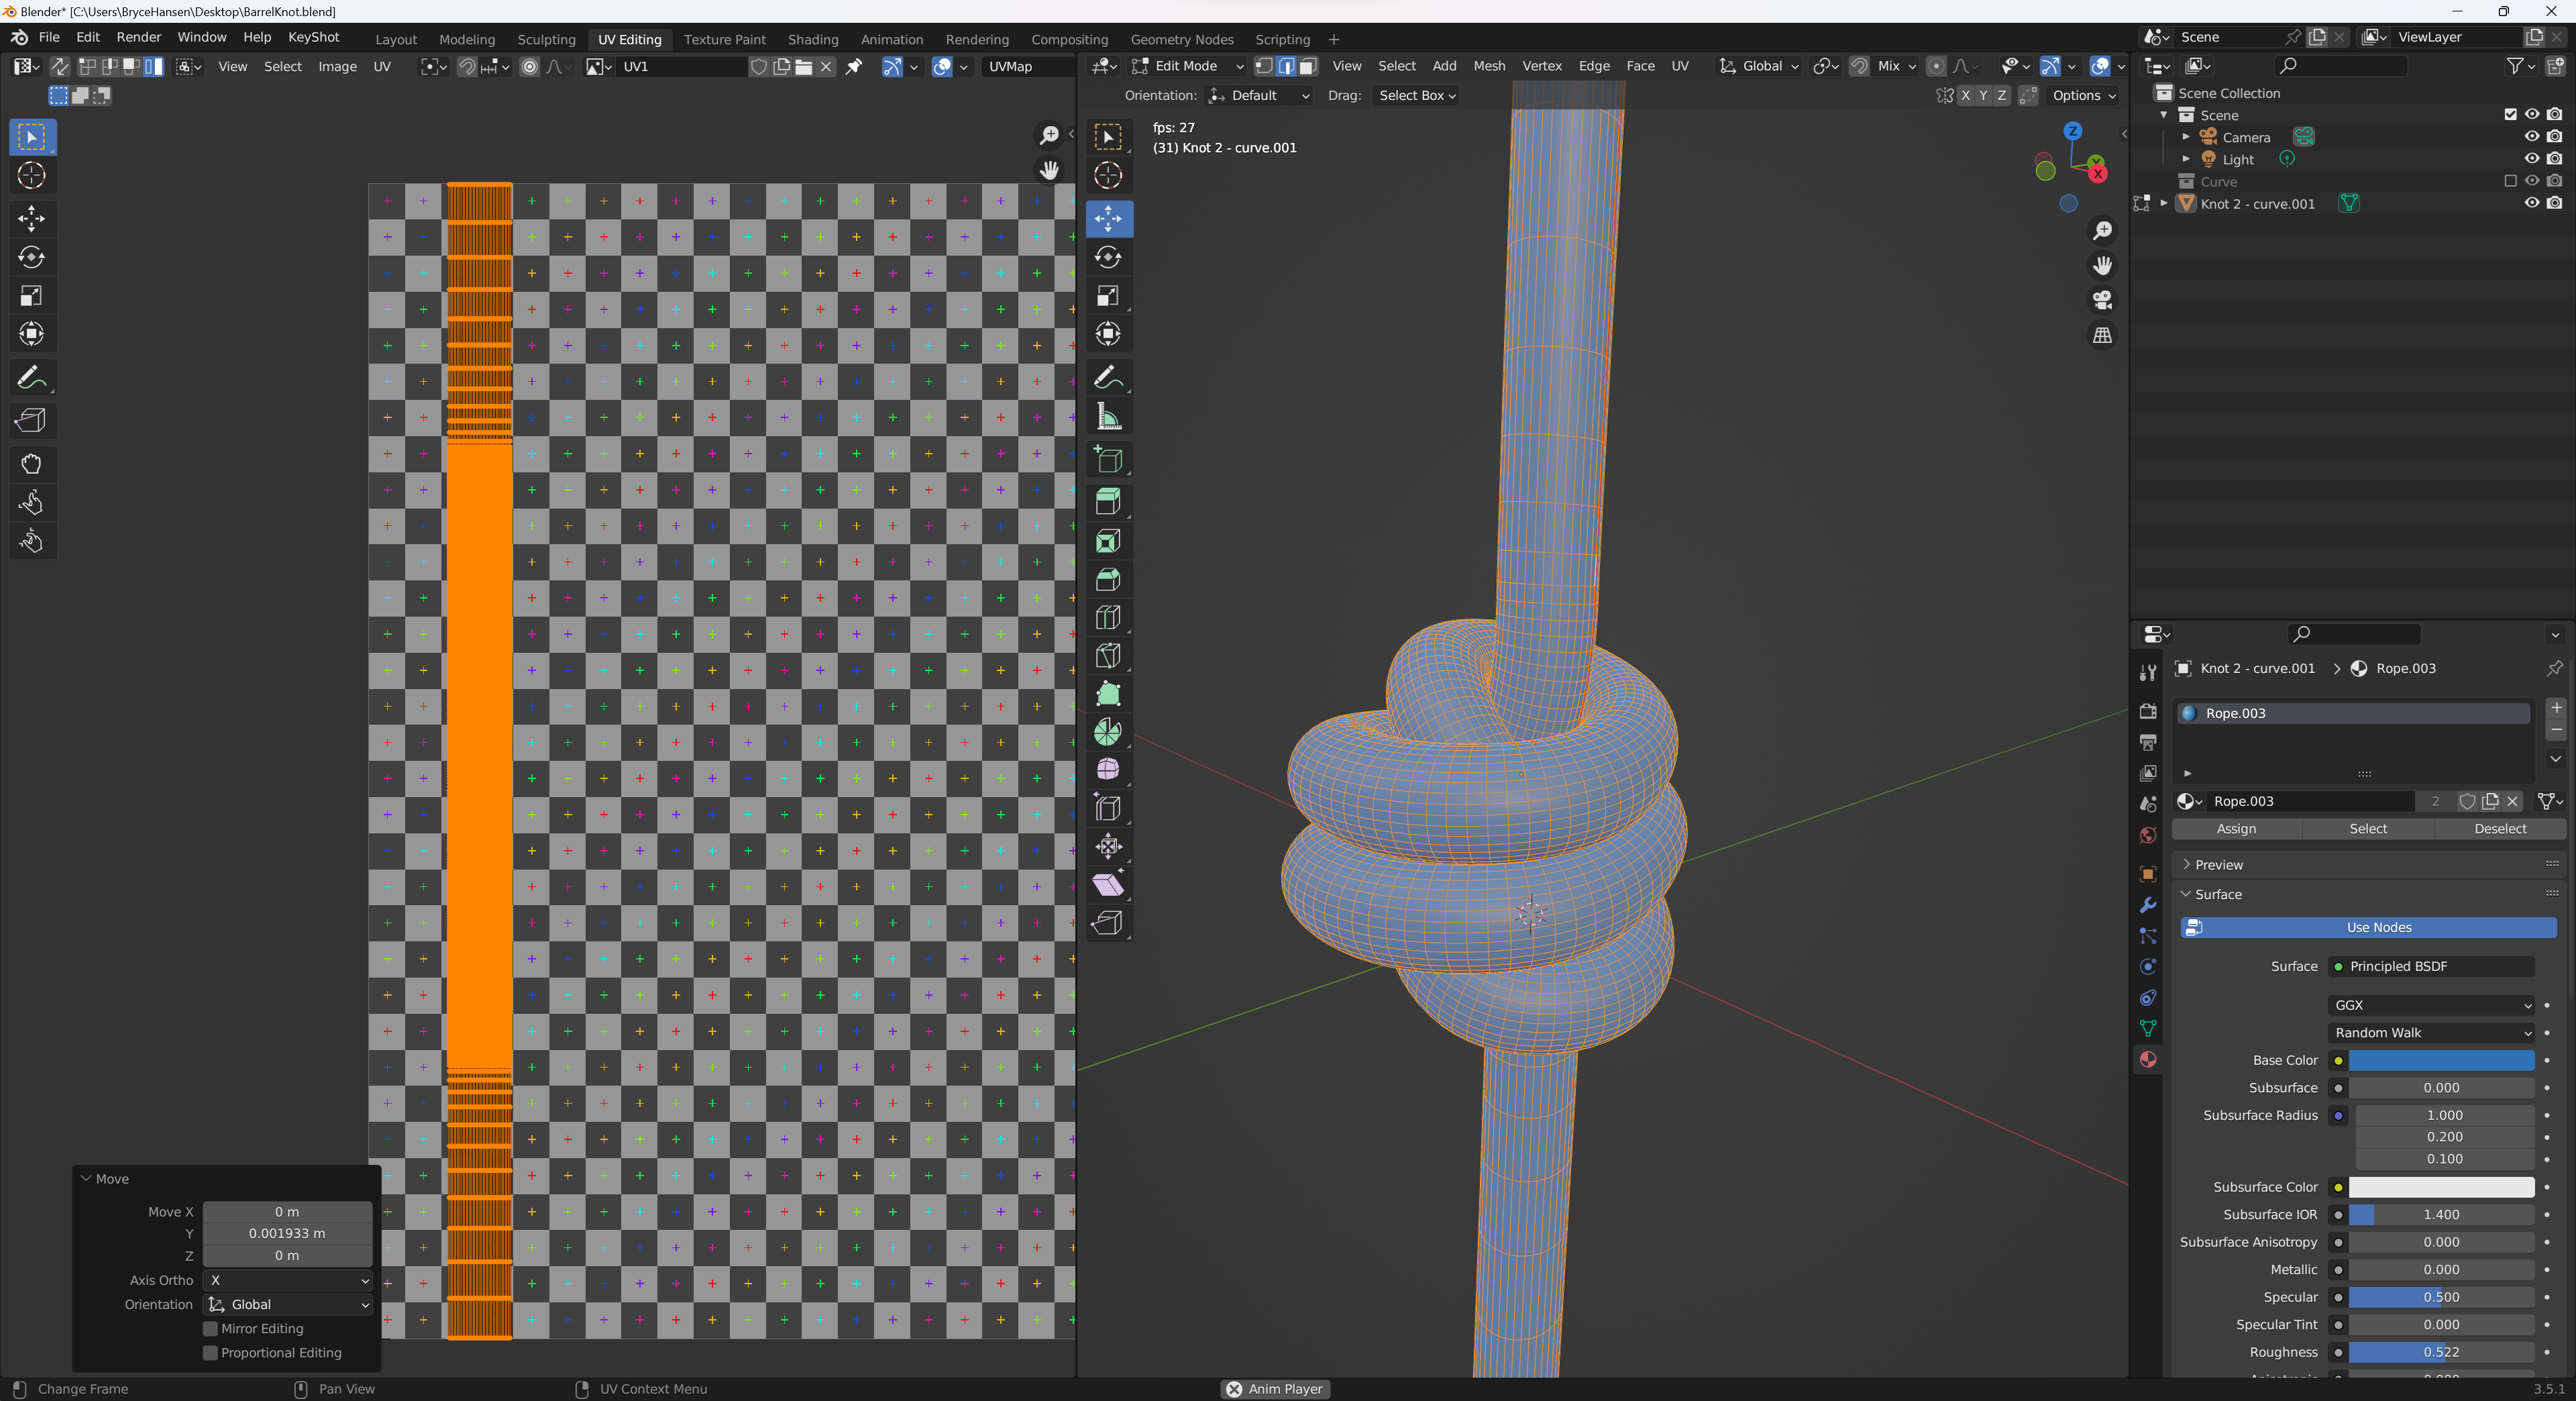
Task: Select the Rotate tool in 3D viewport toolbar
Action: (1108, 257)
